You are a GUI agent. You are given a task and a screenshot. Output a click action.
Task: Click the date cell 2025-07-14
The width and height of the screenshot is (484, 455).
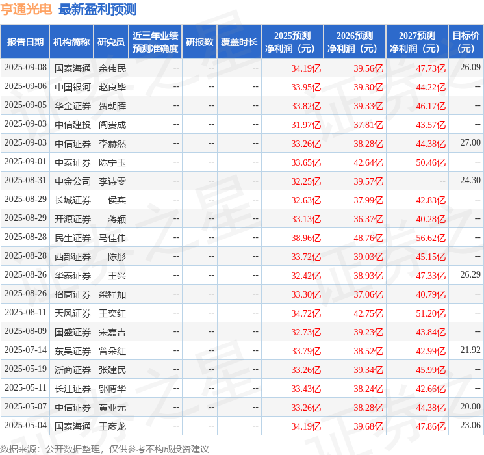click(25, 350)
